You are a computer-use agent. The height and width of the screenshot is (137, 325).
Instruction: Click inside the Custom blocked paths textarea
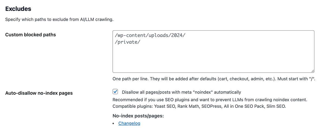tap(213, 52)
